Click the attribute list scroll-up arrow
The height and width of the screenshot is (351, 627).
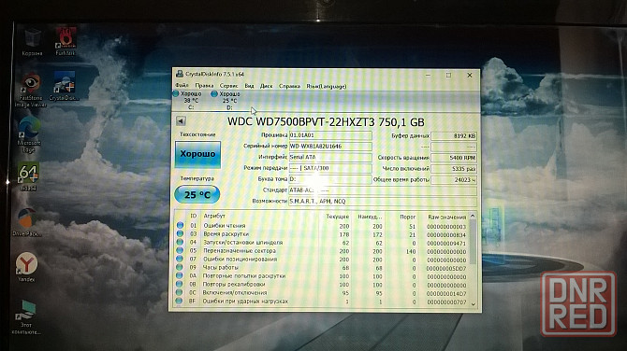[x=473, y=216]
